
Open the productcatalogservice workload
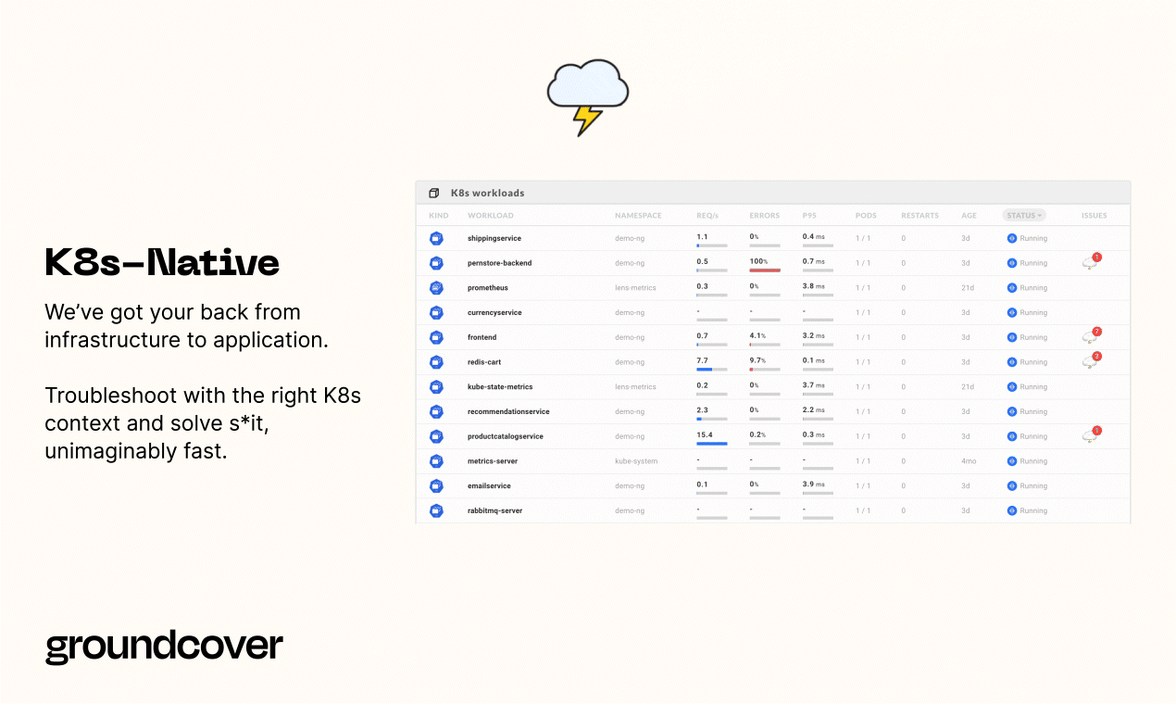[506, 436]
